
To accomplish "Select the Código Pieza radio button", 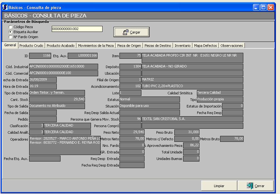I will click(11, 27).
